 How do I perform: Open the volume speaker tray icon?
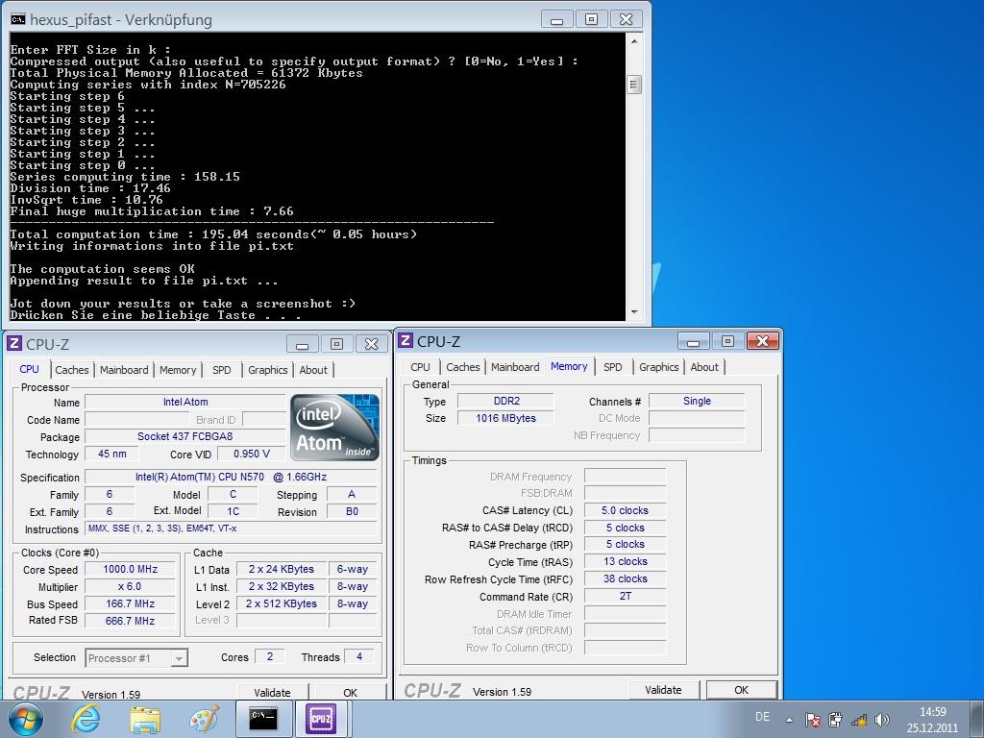882,720
